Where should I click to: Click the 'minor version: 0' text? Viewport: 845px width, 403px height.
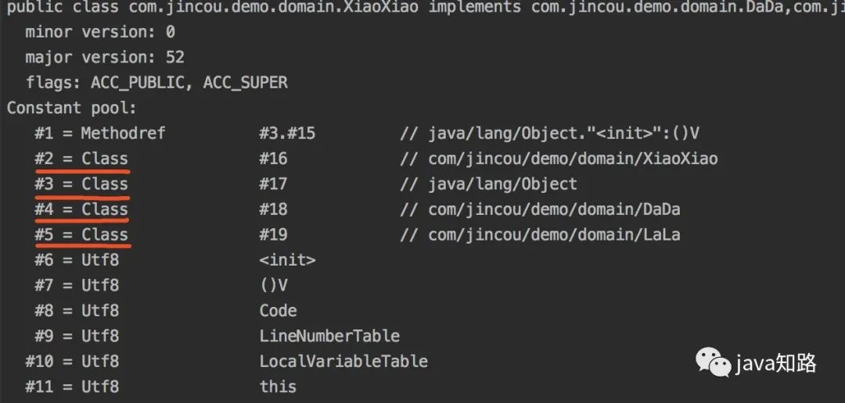pyautogui.click(x=100, y=33)
